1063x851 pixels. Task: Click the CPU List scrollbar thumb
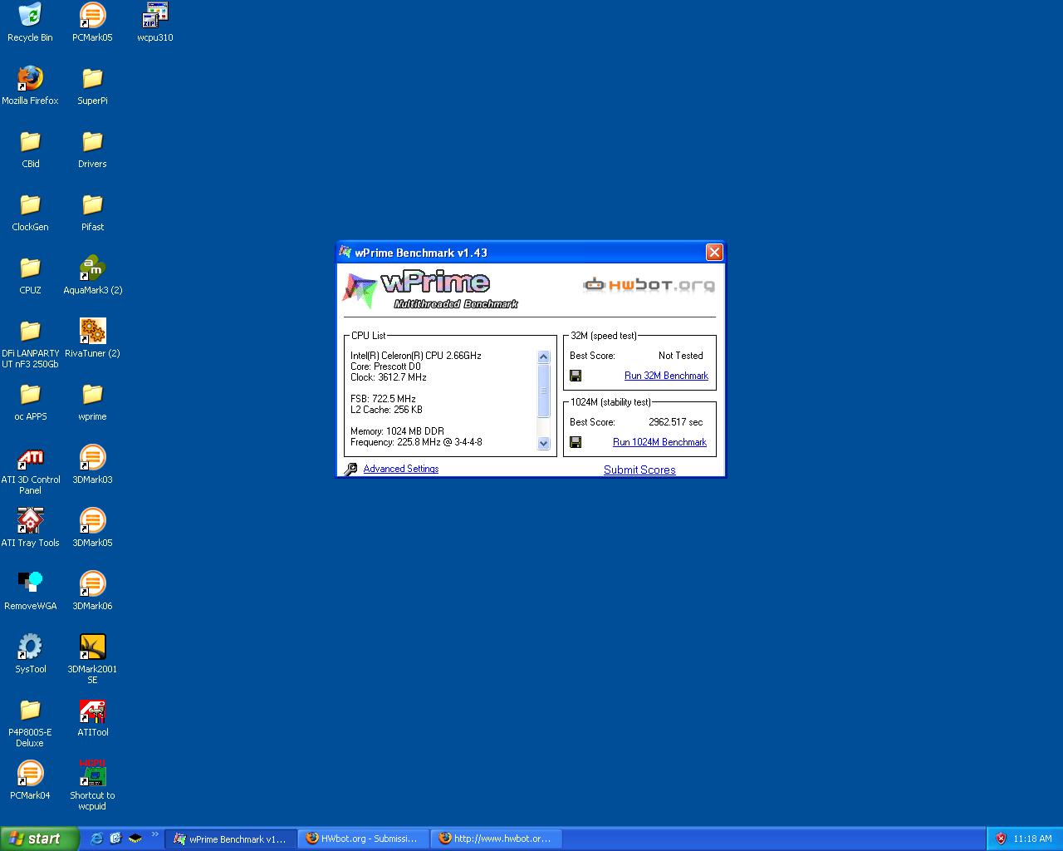[x=544, y=391]
